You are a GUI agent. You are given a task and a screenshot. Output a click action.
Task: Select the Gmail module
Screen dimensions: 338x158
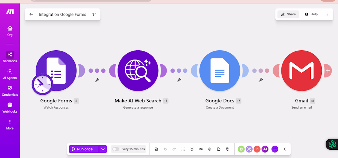tap(301, 71)
